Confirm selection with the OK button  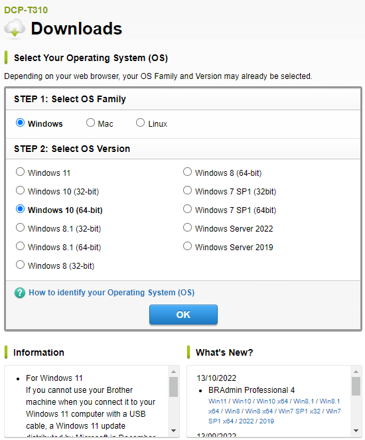[183, 315]
